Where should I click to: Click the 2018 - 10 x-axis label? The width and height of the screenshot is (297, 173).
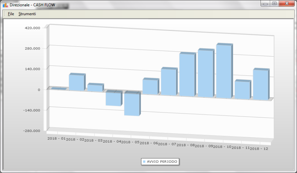coord(223,147)
